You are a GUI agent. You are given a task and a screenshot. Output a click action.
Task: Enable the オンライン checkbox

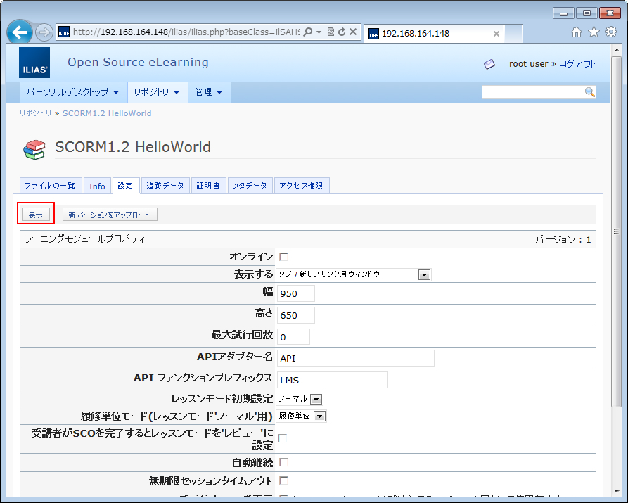[x=283, y=257]
